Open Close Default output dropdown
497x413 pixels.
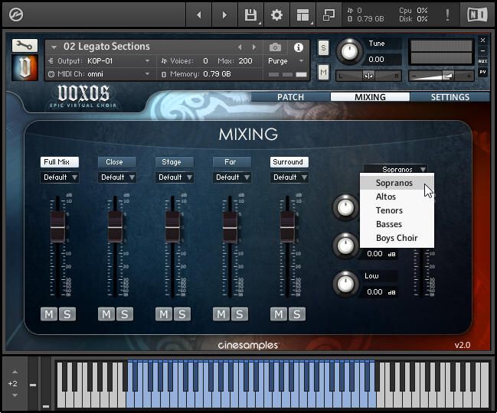tap(117, 177)
